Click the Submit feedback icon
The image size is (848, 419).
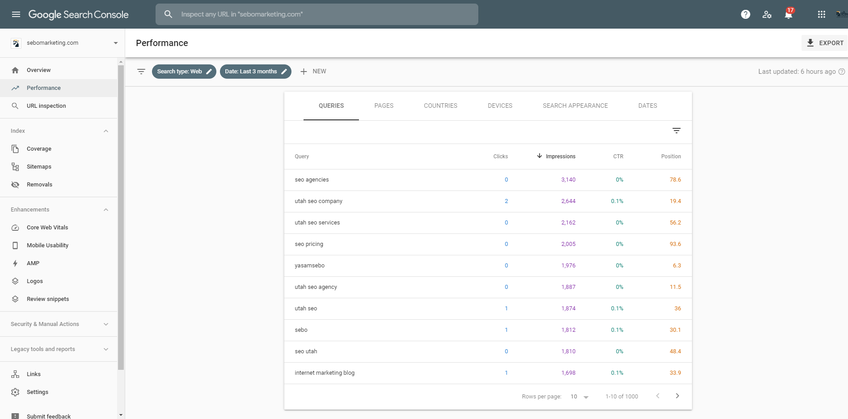point(15,416)
